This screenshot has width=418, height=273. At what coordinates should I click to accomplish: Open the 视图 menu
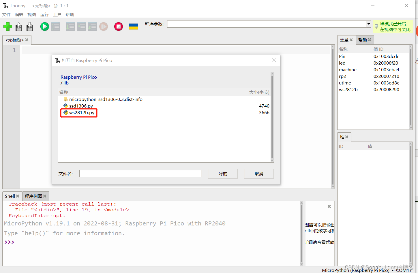coord(32,14)
